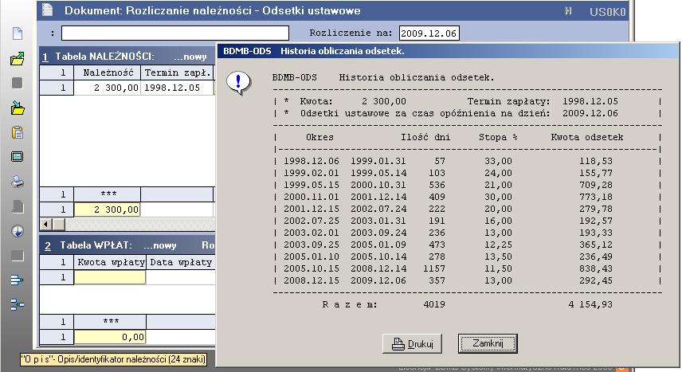682x372 pixels.
Task: Click the new blank document icon in sidebar
Action: pyautogui.click(x=18, y=33)
